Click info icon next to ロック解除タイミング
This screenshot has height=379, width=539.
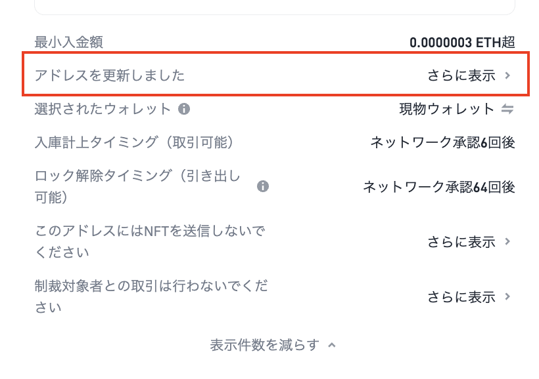click(263, 186)
